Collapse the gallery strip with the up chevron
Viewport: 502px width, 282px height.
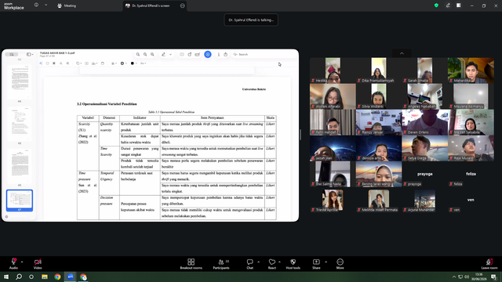402,53
